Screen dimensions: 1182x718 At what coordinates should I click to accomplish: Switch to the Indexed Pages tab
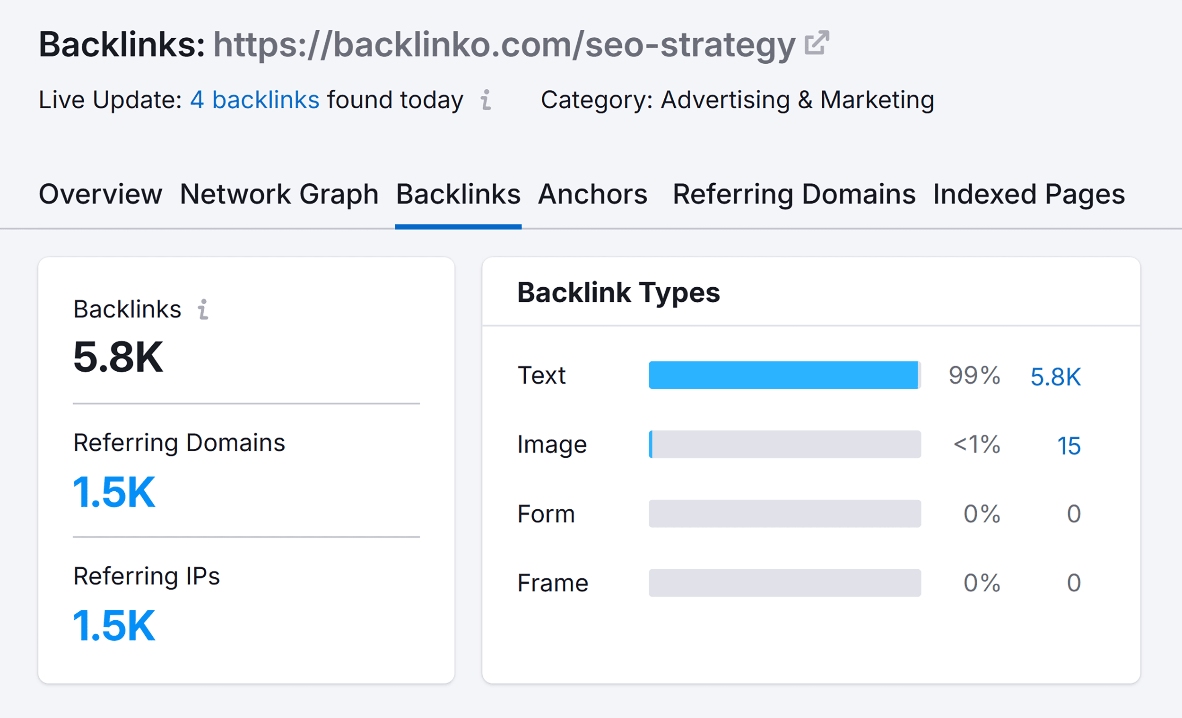[1028, 194]
